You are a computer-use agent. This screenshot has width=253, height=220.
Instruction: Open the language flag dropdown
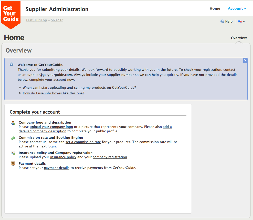241,22
